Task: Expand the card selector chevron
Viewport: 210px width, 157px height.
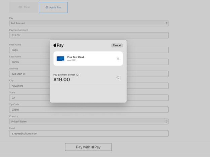Action: tap(118, 58)
